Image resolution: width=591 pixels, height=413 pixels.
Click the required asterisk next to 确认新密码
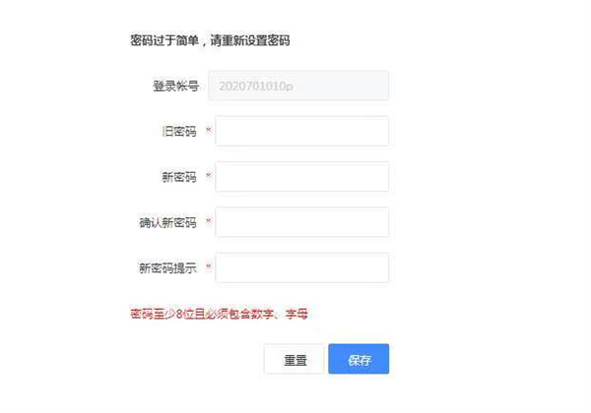(x=209, y=221)
